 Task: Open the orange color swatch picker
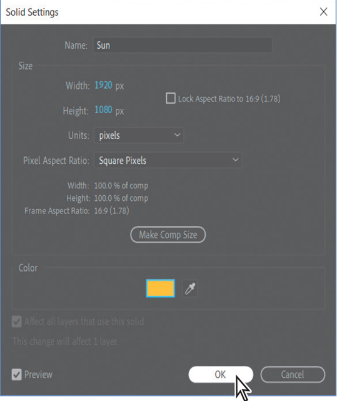[x=160, y=288]
